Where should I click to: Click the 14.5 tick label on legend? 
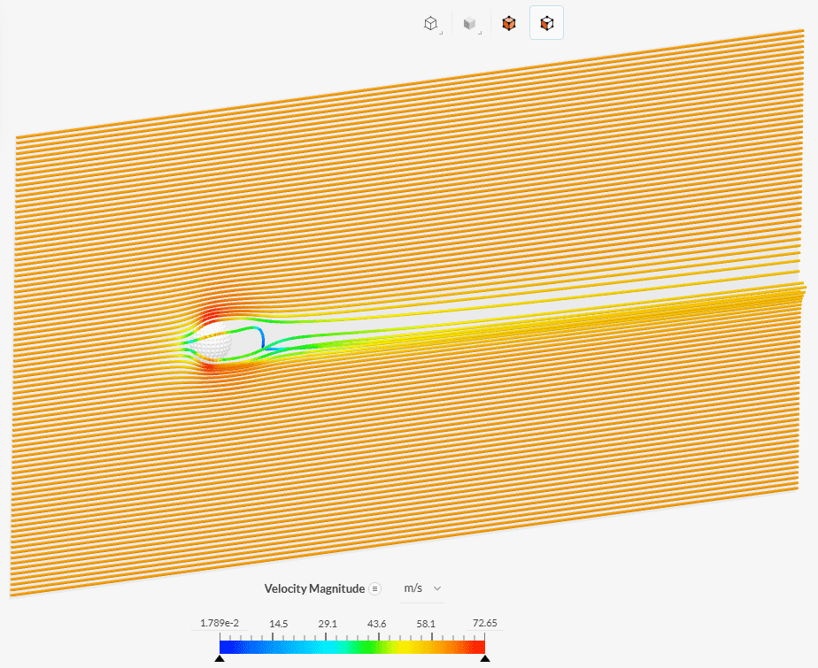278,623
